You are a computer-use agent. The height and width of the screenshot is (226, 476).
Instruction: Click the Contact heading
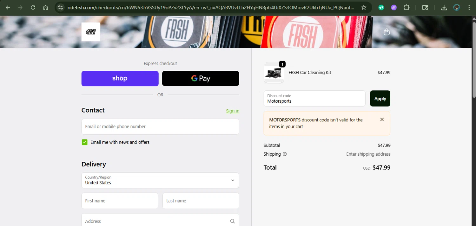click(93, 110)
